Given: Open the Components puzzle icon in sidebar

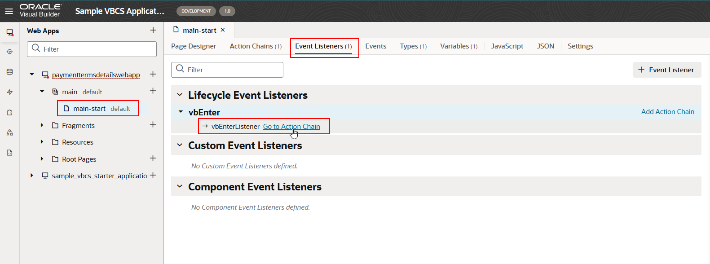Looking at the screenshot, I should [x=9, y=112].
